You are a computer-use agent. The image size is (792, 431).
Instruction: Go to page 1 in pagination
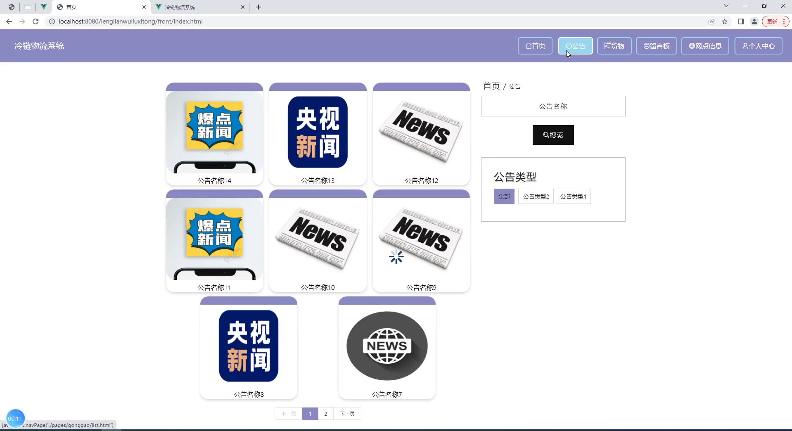point(310,414)
